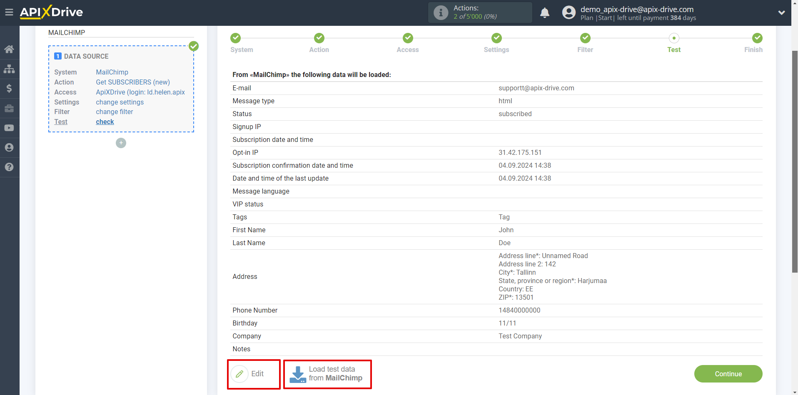
Task: Click the Doe last name value
Action: [504, 243]
